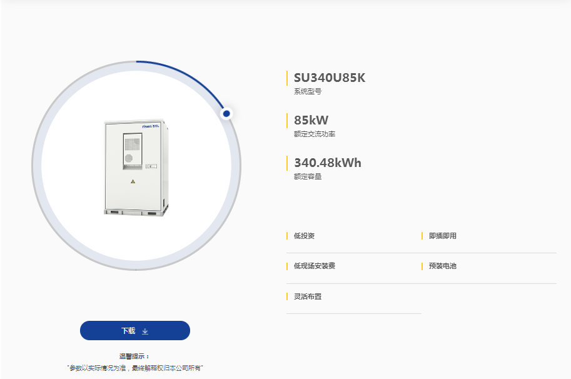The width and height of the screenshot is (571, 379).
Task: Select the 340.48kWh rated capacity value
Action: (x=328, y=163)
